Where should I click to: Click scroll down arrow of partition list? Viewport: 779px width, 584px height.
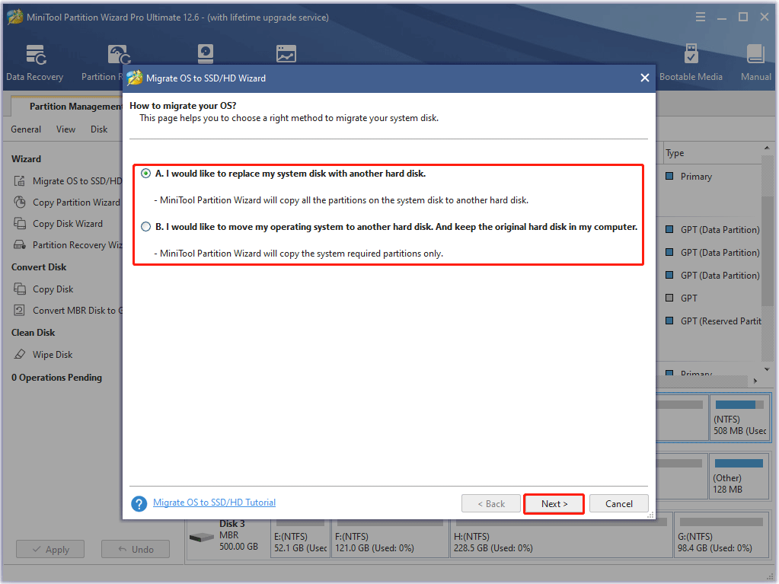[767, 369]
